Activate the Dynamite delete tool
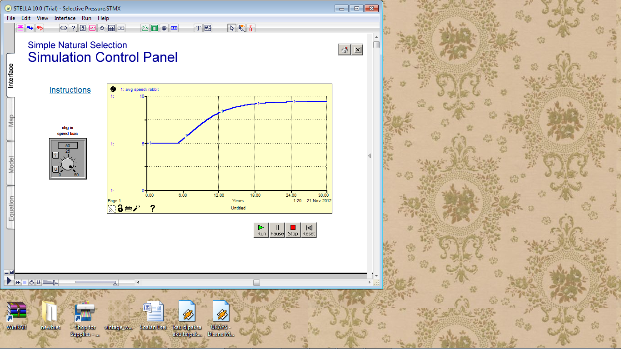This screenshot has height=349, width=621. 250,28
